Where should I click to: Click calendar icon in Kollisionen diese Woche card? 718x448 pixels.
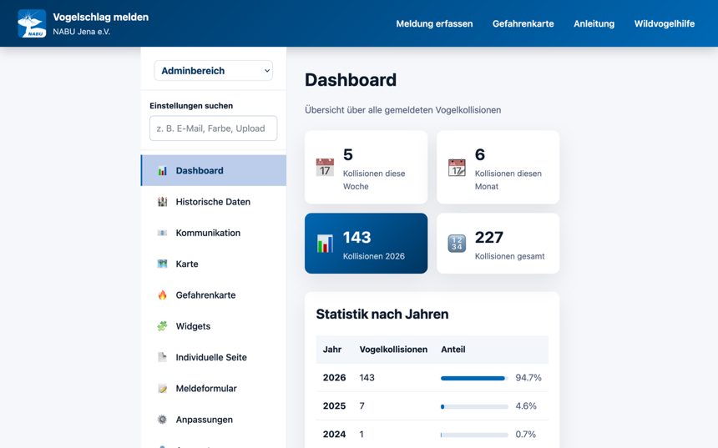point(325,168)
